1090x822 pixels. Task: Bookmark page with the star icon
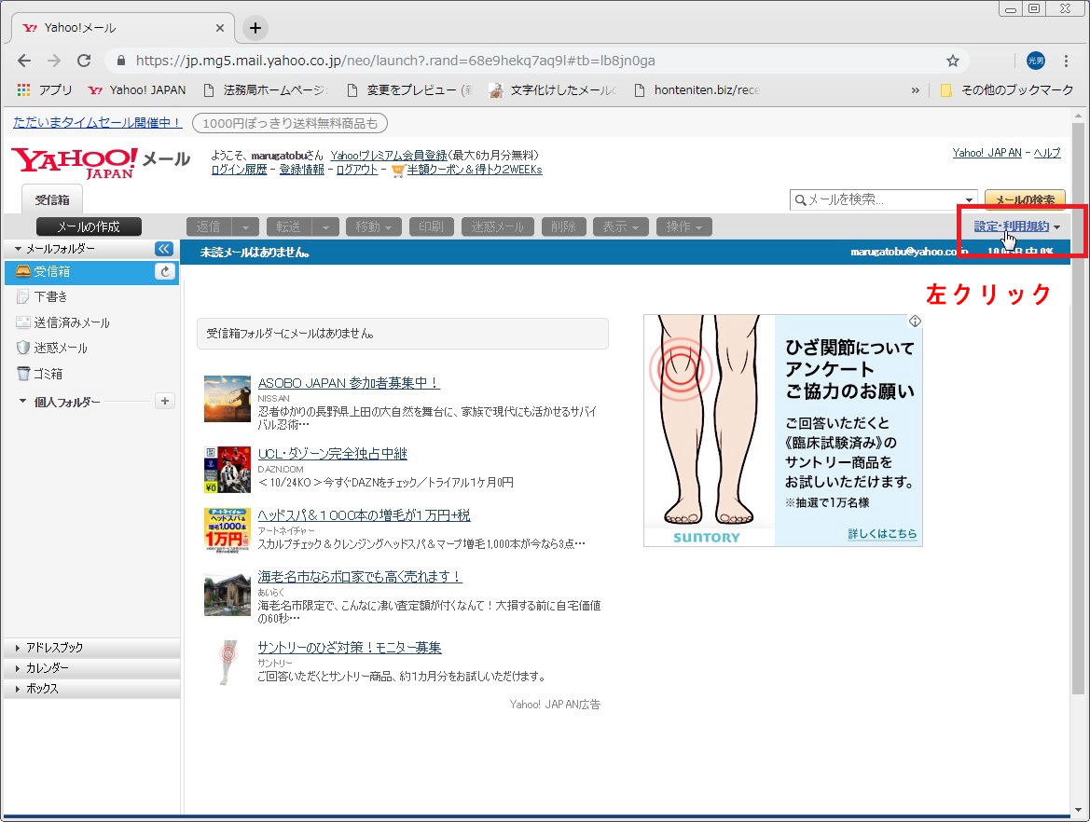[x=952, y=61]
